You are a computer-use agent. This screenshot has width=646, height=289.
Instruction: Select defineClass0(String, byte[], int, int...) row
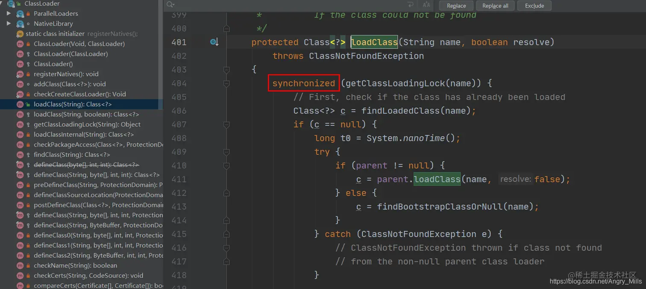(81, 235)
